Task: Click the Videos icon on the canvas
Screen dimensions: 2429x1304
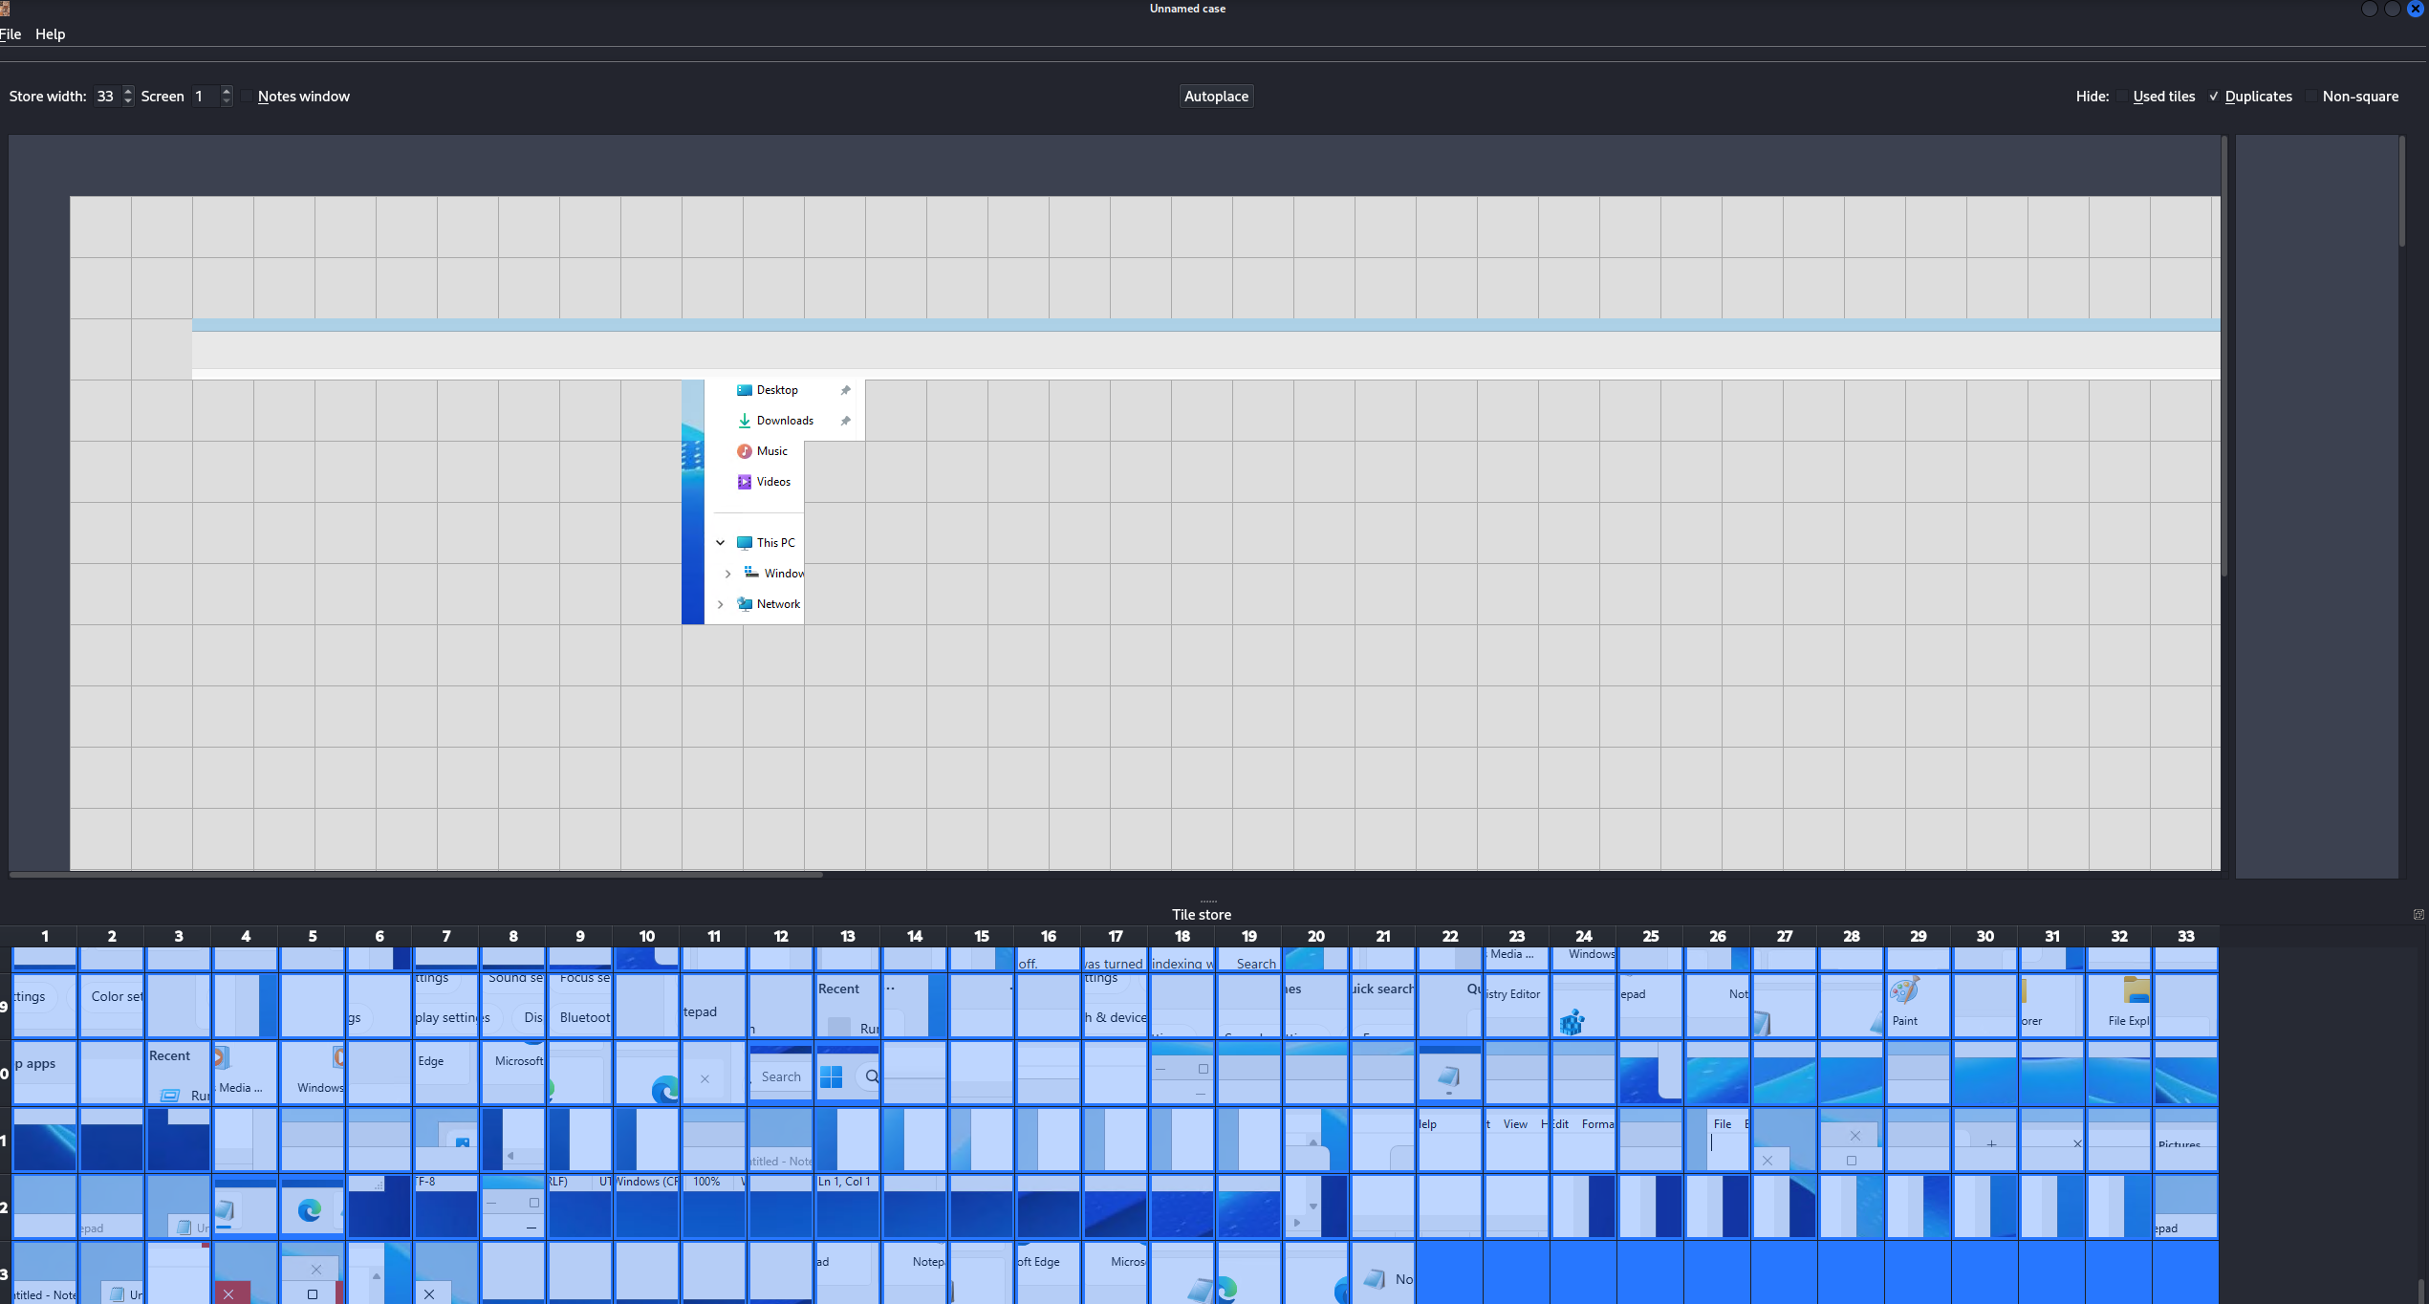Action: [x=744, y=482]
